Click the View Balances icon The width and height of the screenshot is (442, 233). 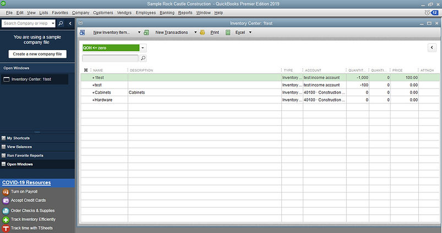pos(3,147)
